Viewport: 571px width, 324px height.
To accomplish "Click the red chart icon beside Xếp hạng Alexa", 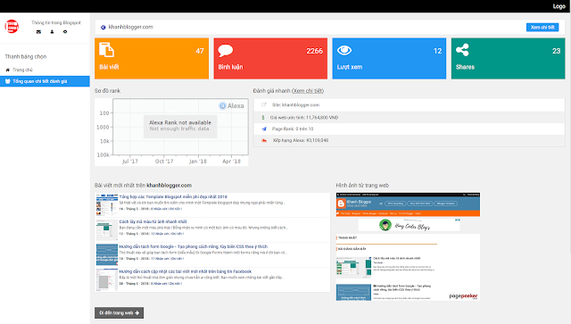I will [264, 140].
